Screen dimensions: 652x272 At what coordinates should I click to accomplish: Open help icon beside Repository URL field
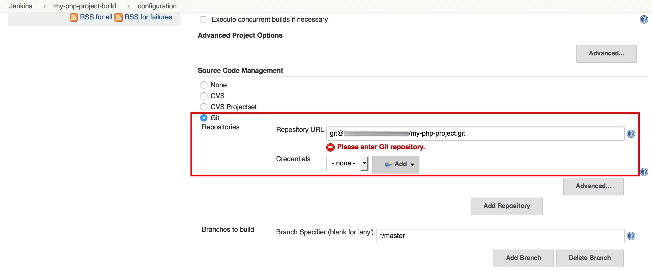631,134
